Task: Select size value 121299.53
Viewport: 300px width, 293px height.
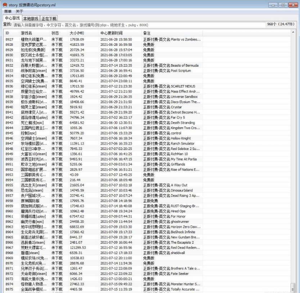Action: (78, 248)
